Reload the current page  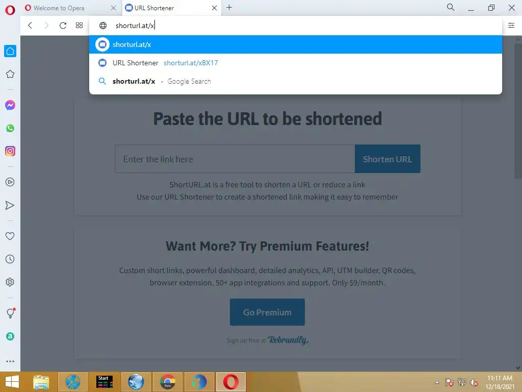pos(63,26)
